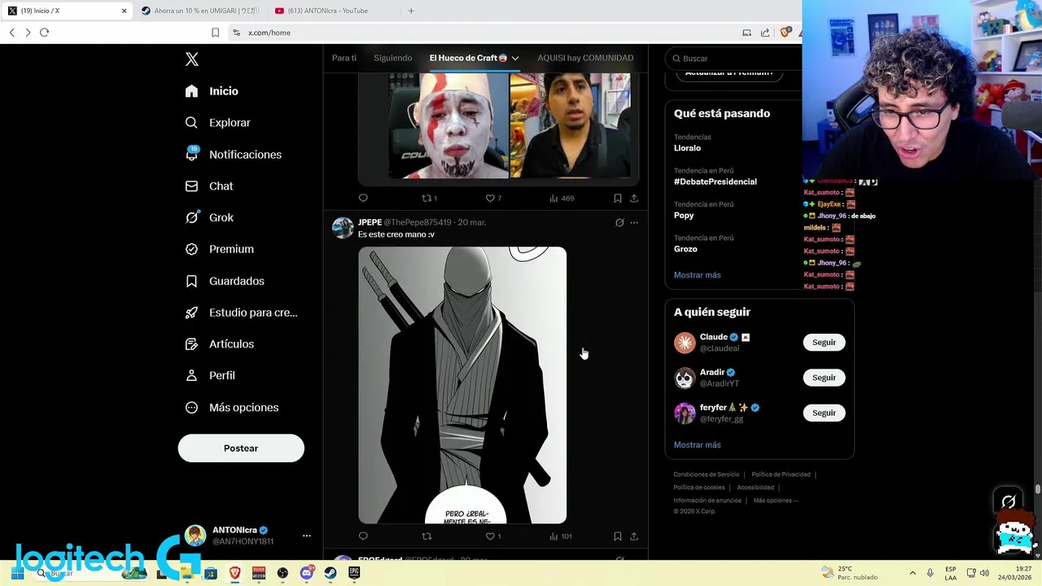Viewport: 1042px width, 586px height.
Task: Open the Chat envelope icon
Action: [x=191, y=186]
